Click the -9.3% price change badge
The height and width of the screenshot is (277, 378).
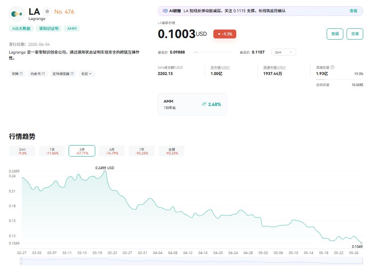225,34
